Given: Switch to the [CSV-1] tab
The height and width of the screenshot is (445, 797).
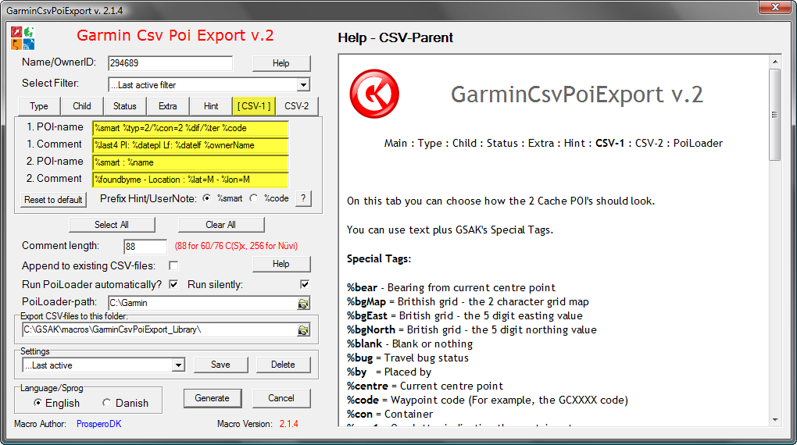Looking at the screenshot, I should pos(254,106).
